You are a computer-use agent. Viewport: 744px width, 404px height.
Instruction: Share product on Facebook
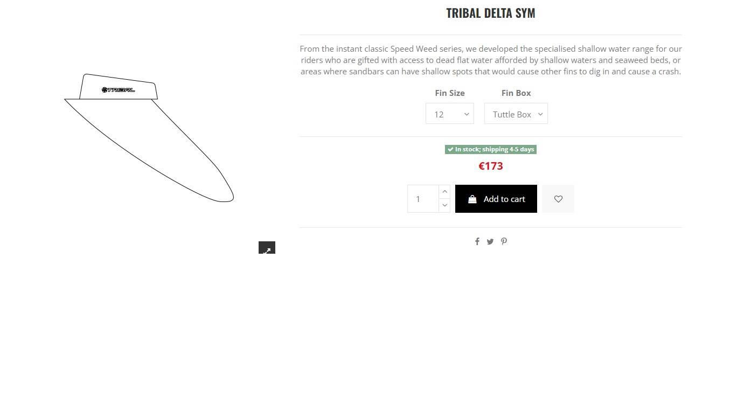pos(477,242)
